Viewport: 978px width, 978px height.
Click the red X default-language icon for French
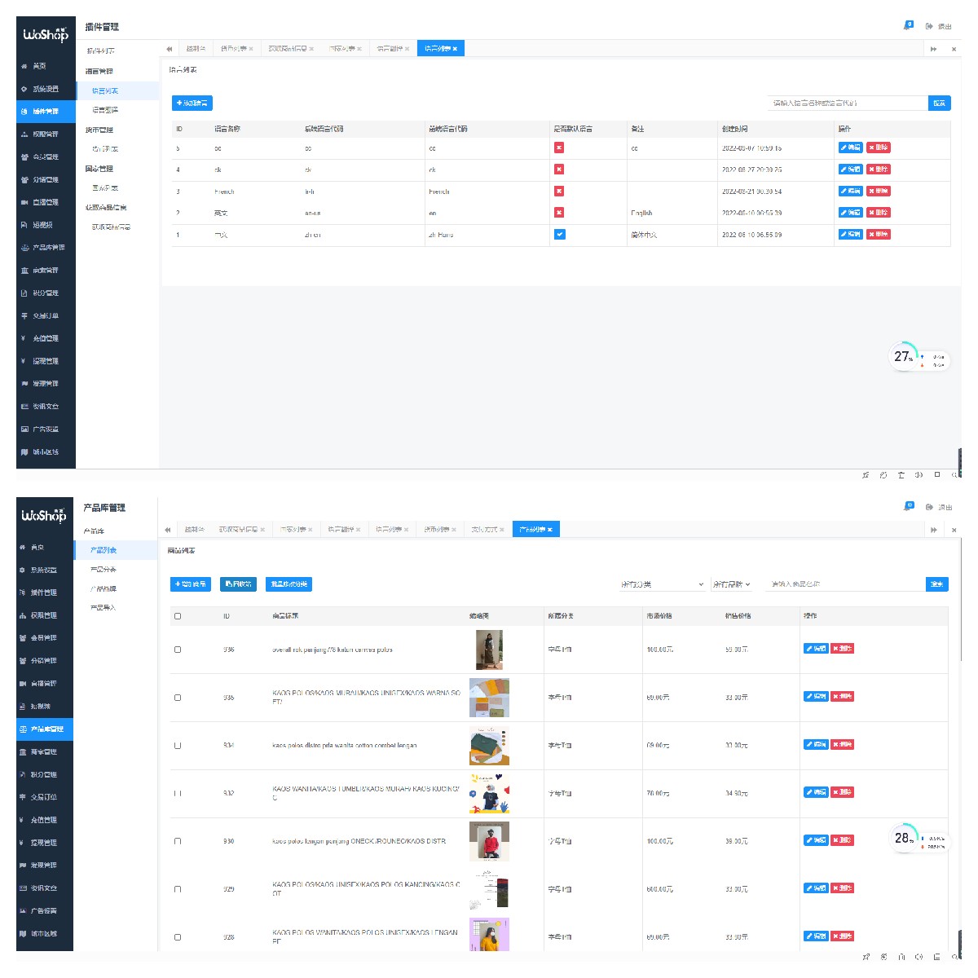(x=559, y=191)
